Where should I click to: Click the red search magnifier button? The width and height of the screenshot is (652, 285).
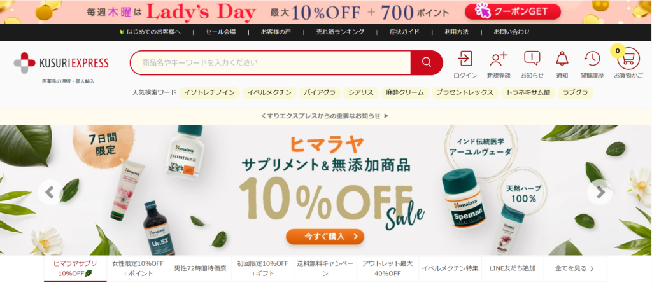click(x=426, y=62)
